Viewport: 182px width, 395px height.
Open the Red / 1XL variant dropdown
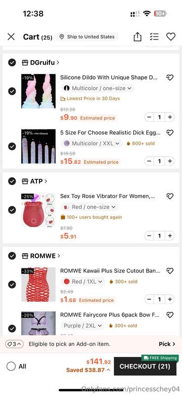(x=83, y=281)
